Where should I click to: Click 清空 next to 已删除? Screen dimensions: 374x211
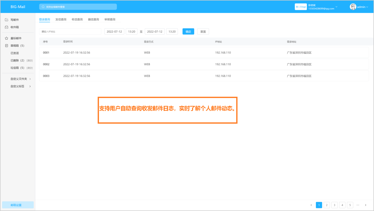[x=29, y=60]
